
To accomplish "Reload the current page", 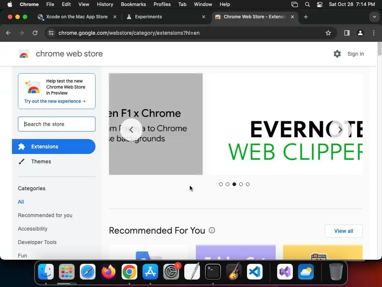I will pos(35,33).
